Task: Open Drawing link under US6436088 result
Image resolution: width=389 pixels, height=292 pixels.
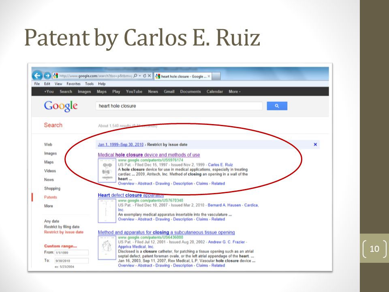Action: coord(162,265)
